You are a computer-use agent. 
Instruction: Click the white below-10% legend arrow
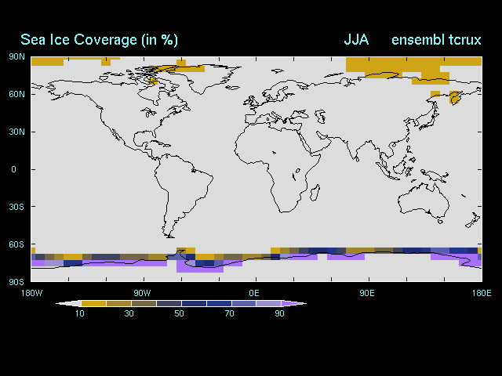[68, 303]
